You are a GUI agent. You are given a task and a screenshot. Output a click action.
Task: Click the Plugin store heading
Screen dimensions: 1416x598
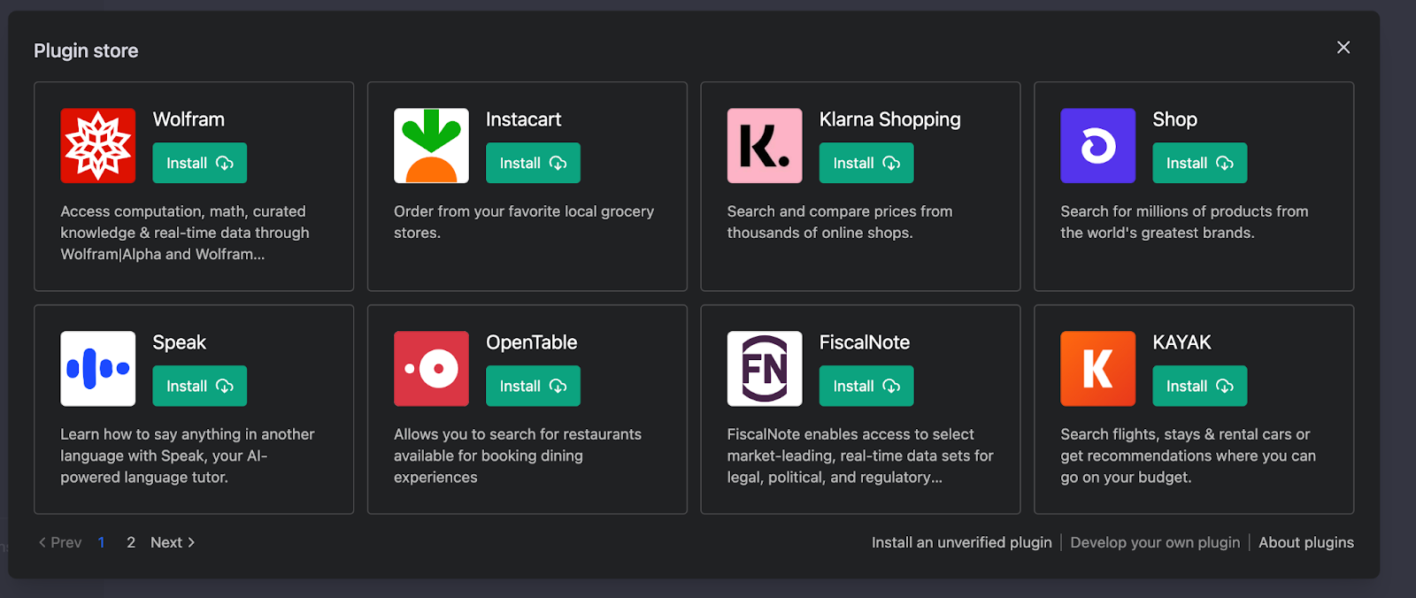click(86, 50)
